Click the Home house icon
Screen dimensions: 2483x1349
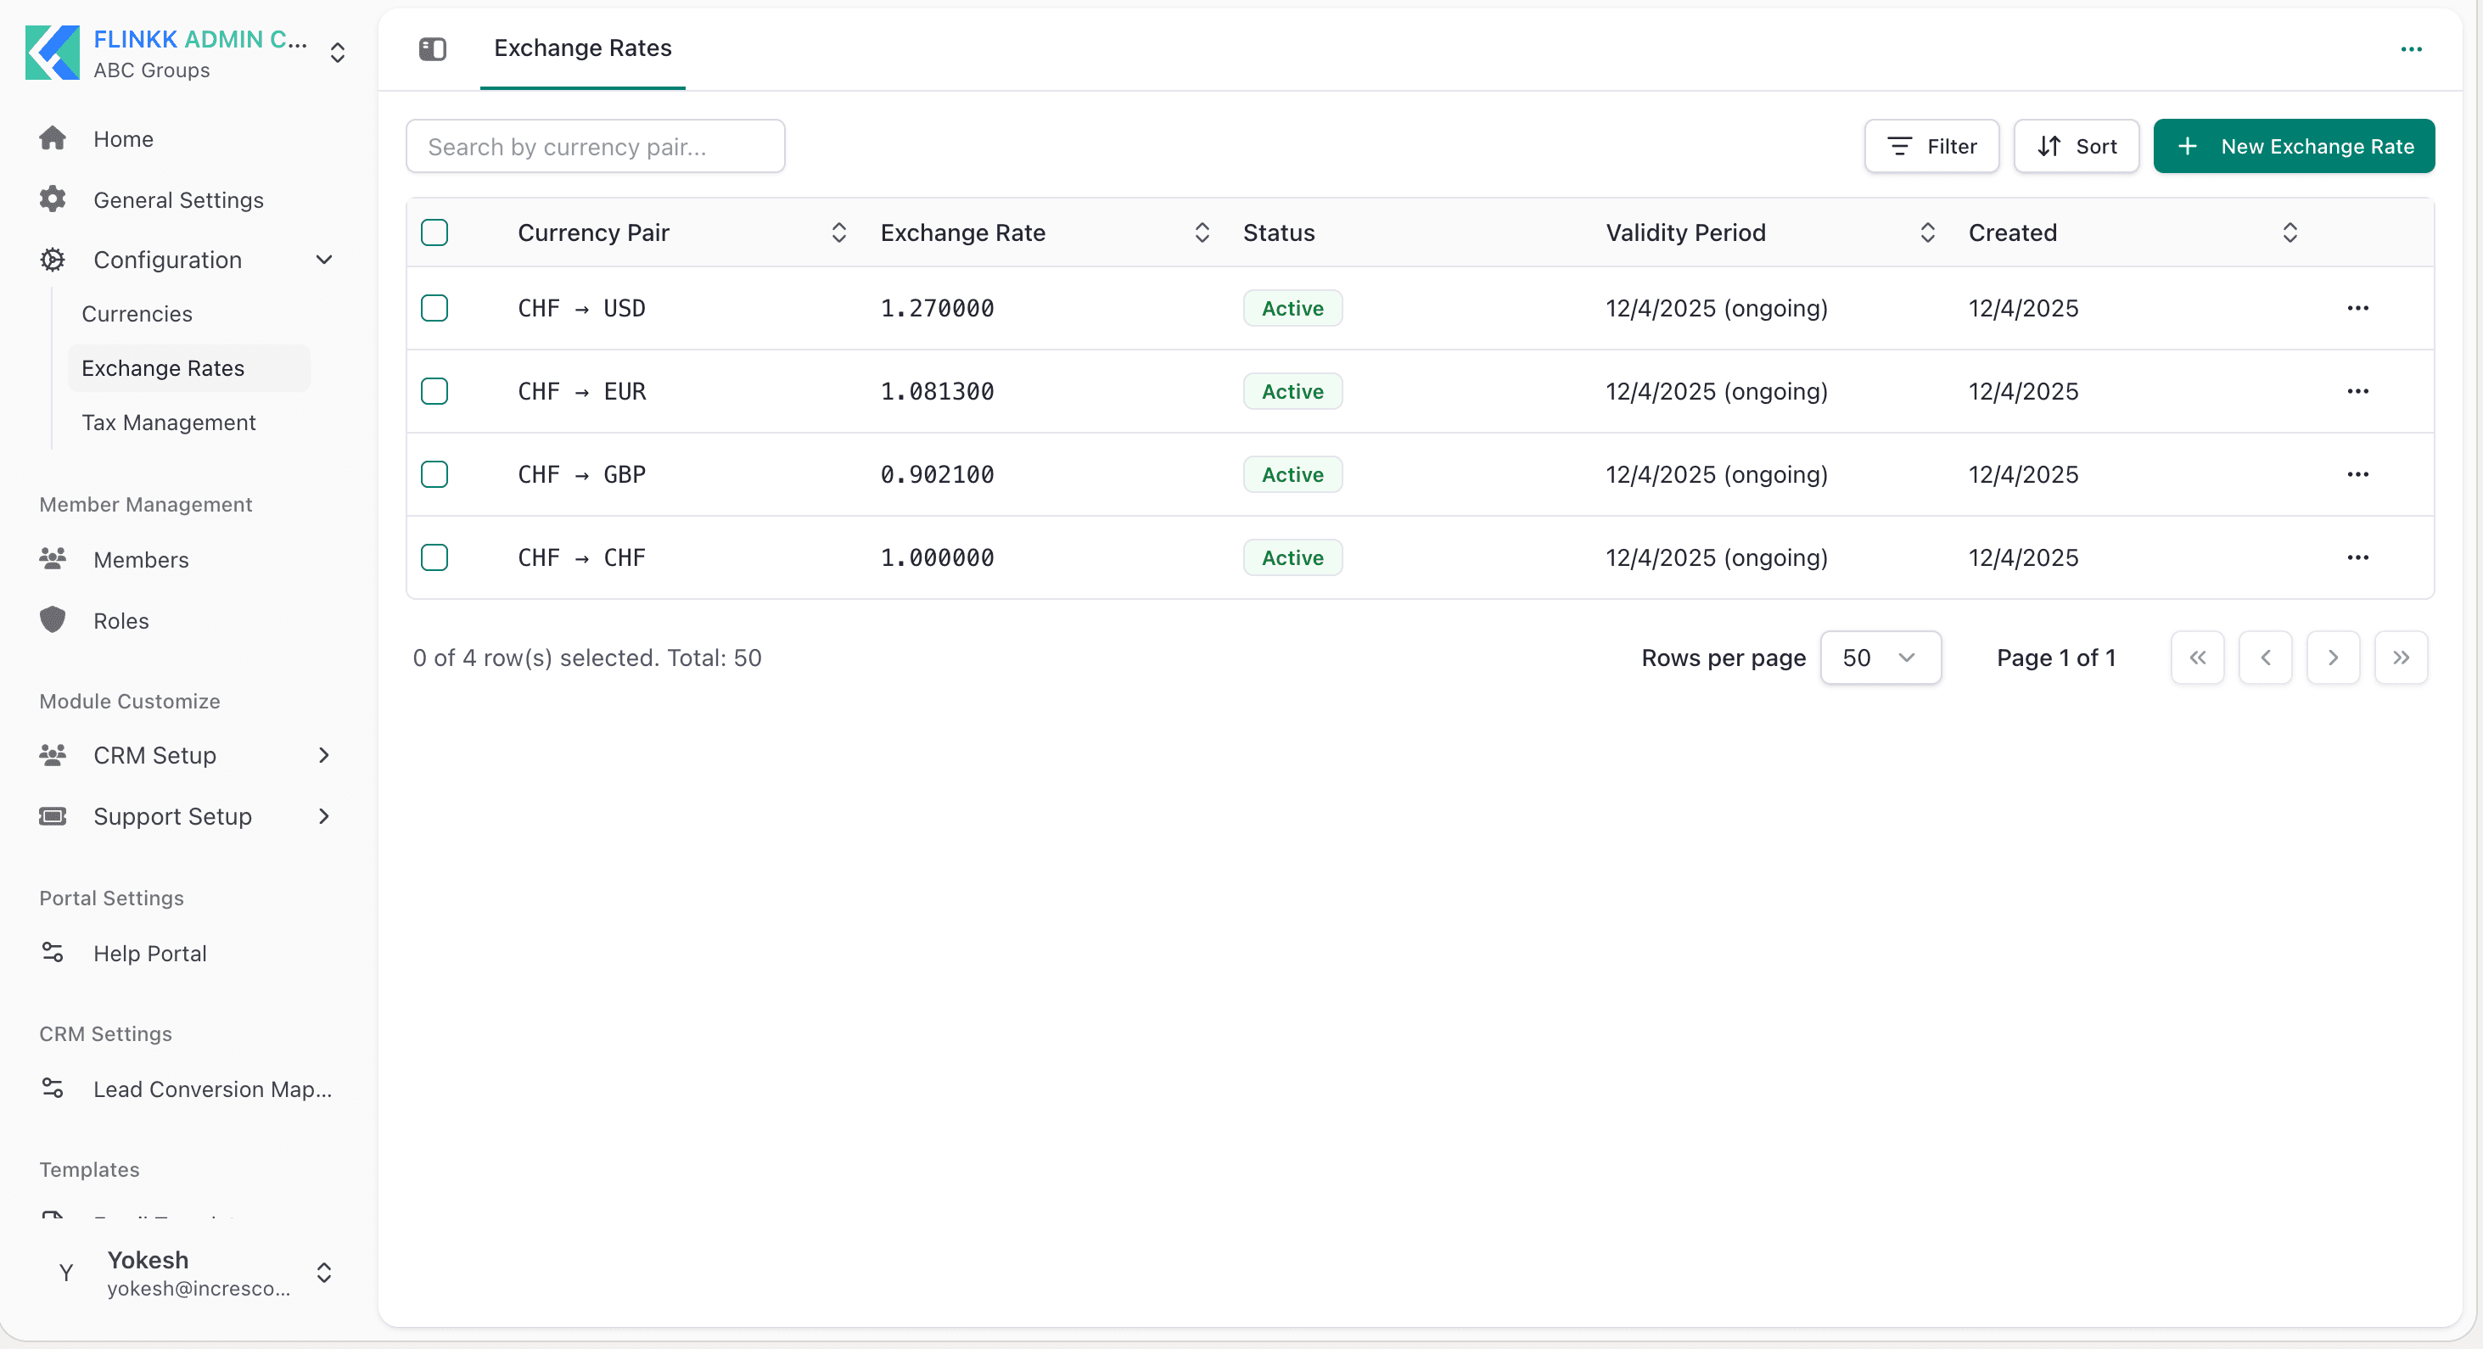pyautogui.click(x=52, y=139)
